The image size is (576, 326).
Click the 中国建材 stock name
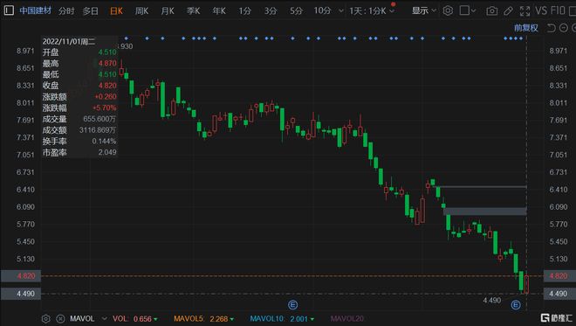pyautogui.click(x=35, y=10)
